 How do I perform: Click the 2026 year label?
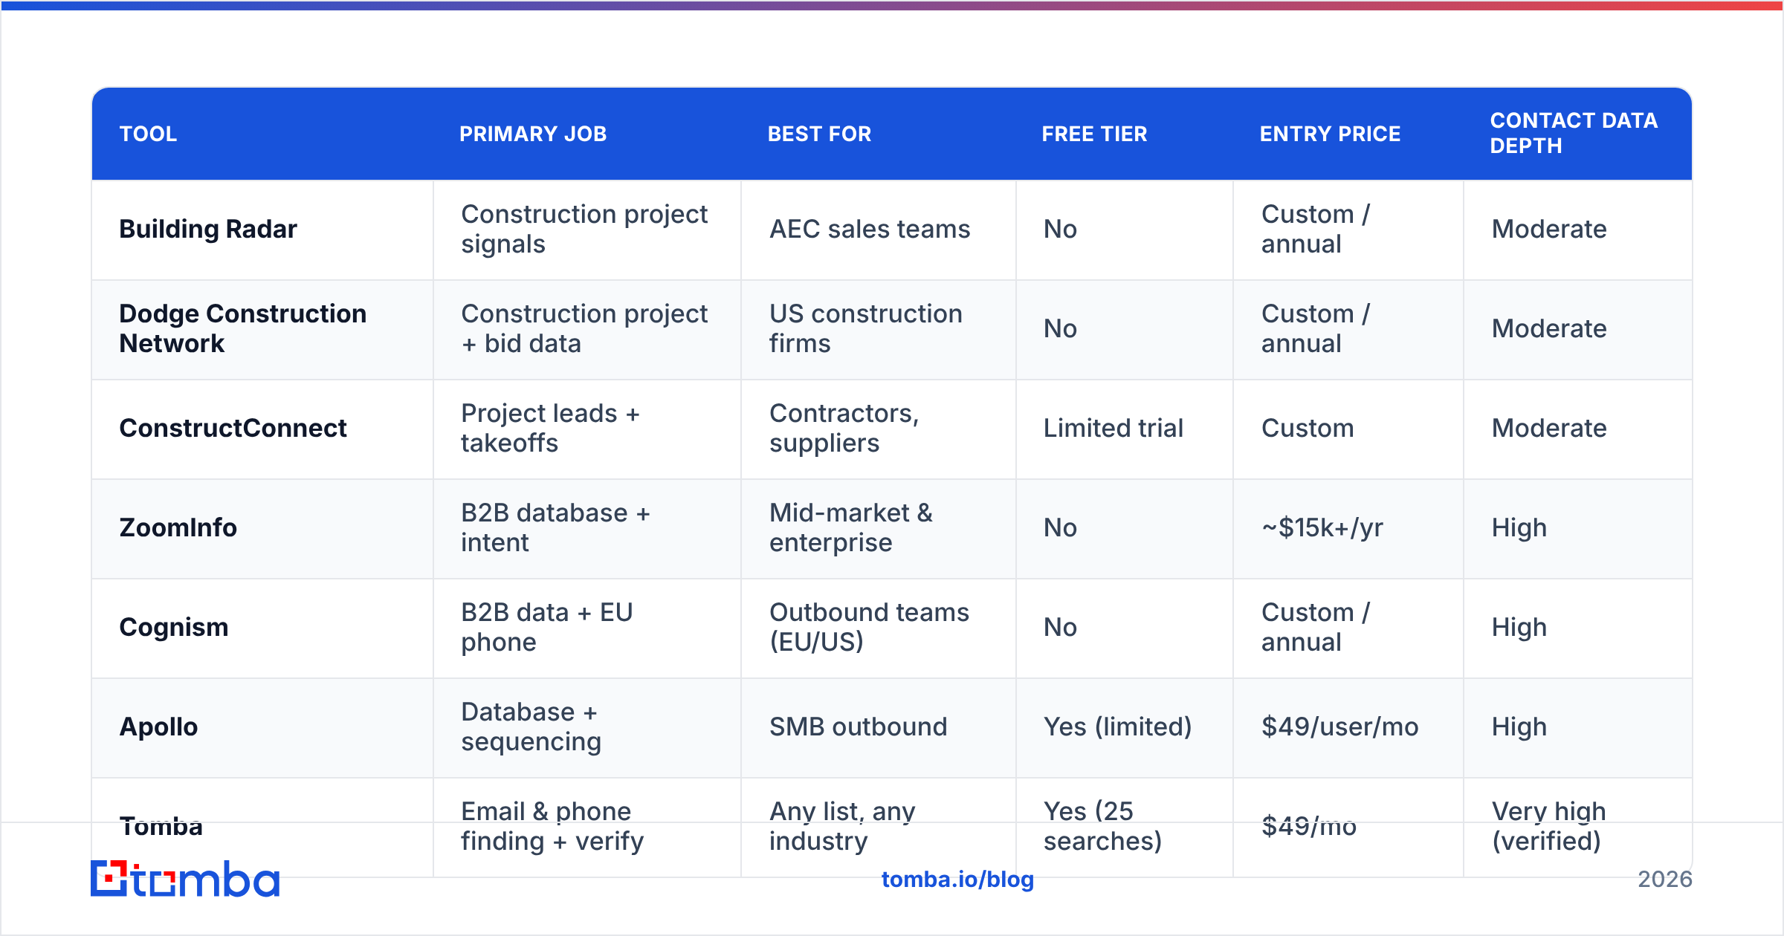pyautogui.click(x=1665, y=880)
